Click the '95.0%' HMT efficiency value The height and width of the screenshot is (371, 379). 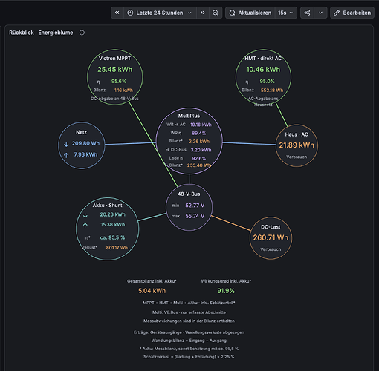(x=268, y=81)
